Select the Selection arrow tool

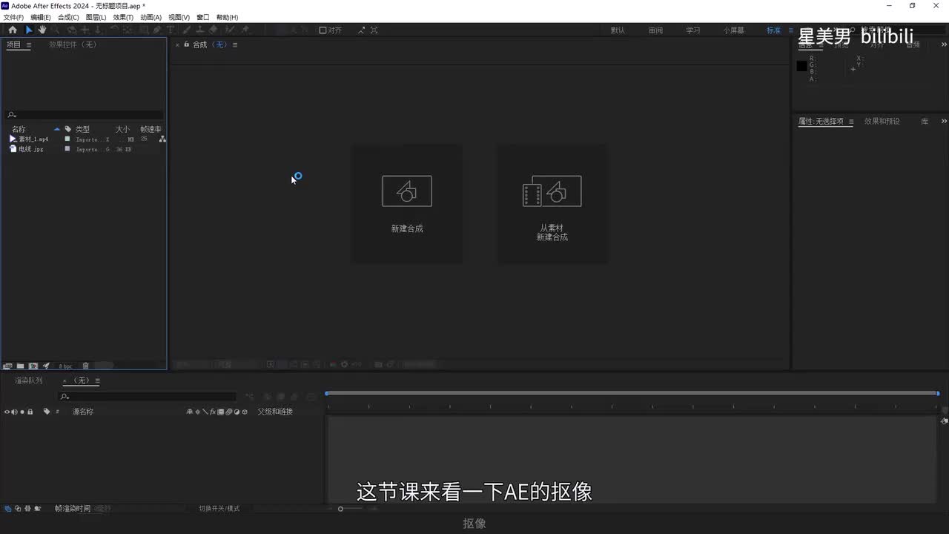click(x=28, y=30)
